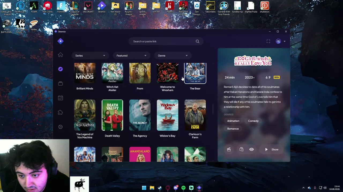This screenshot has width=343, height=192.
Task: Expand the Series type dropdown
Action: tap(90, 56)
